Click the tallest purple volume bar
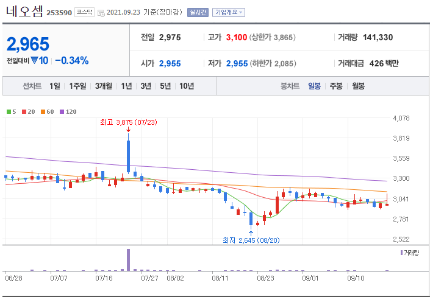Screen dimensions: 430x297 128,260
